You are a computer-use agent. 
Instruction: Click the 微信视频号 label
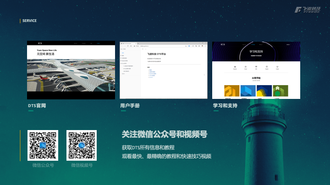click(82, 165)
